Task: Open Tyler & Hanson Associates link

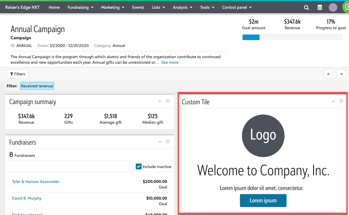Action: pyautogui.click(x=36, y=182)
